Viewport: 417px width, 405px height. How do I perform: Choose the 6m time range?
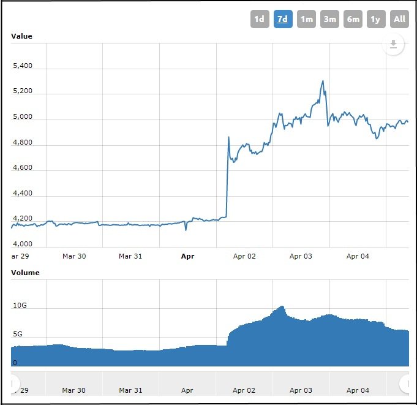point(353,19)
